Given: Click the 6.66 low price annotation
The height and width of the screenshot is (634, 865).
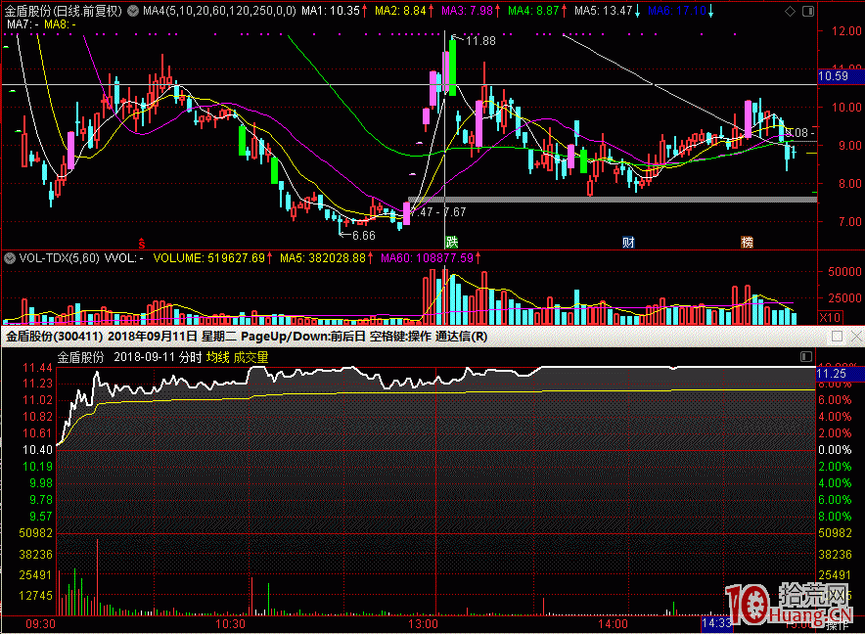Looking at the screenshot, I should pyautogui.click(x=362, y=235).
